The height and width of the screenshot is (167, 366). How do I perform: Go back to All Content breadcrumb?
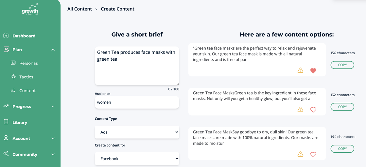pos(79,9)
